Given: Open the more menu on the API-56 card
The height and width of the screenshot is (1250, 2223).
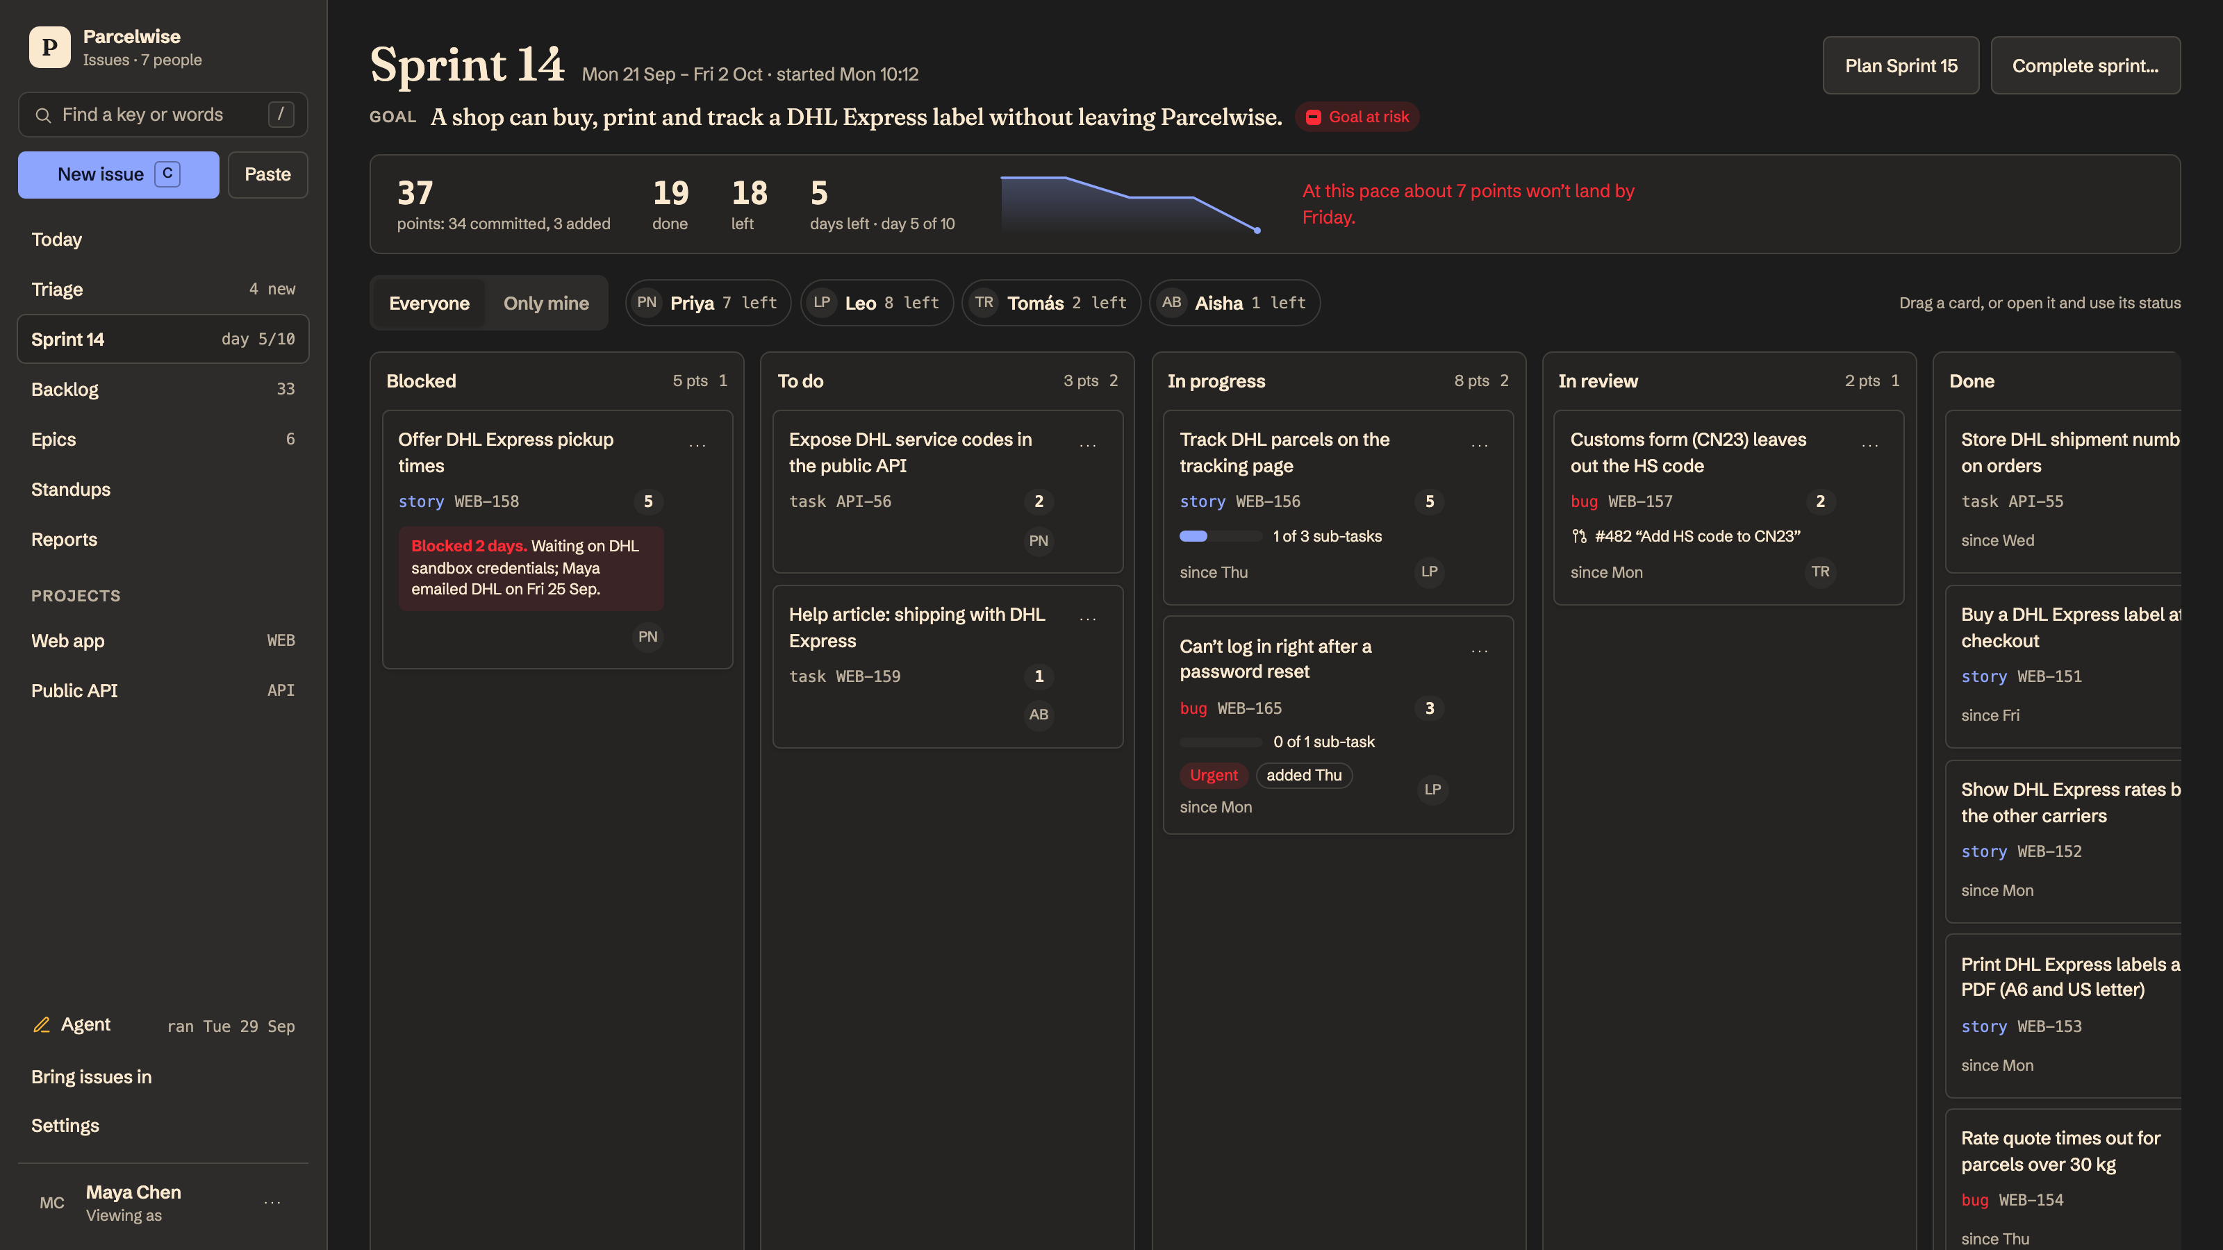Looking at the screenshot, I should [1087, 445].
